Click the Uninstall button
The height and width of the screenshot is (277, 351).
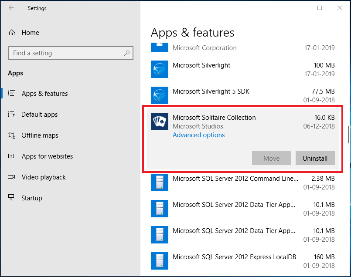coord(315,158)
